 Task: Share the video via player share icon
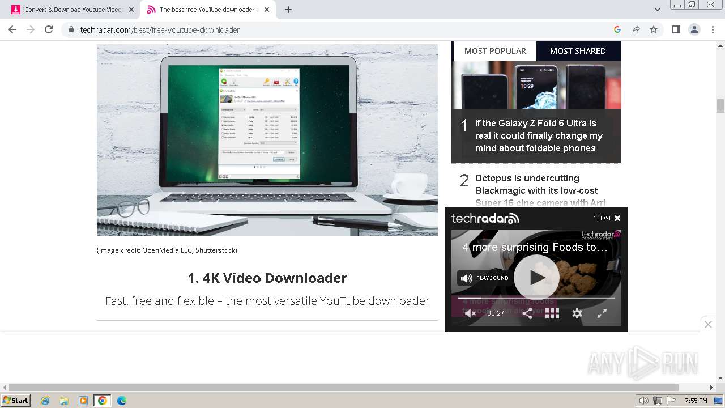pyautogui.click(x=527, y=313)
